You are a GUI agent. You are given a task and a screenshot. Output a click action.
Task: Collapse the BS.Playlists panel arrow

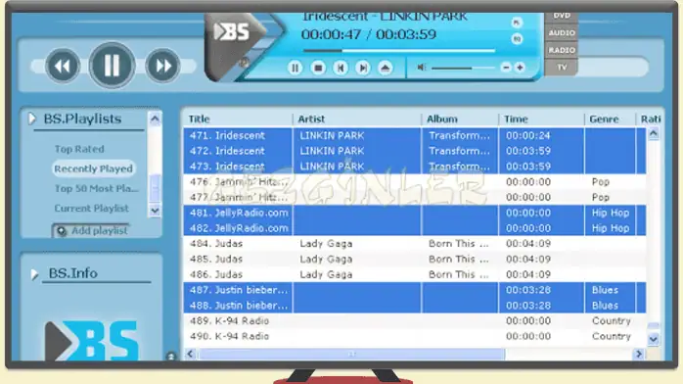click(x=32, y=119)
